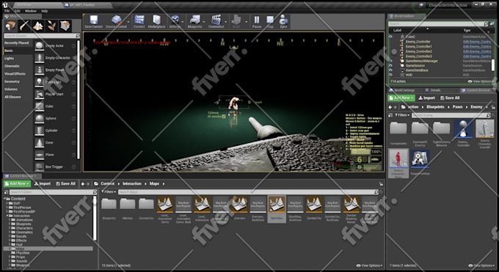Select Point Light in the Place list
The image size is (499, 272).
(x=55, y=82)
